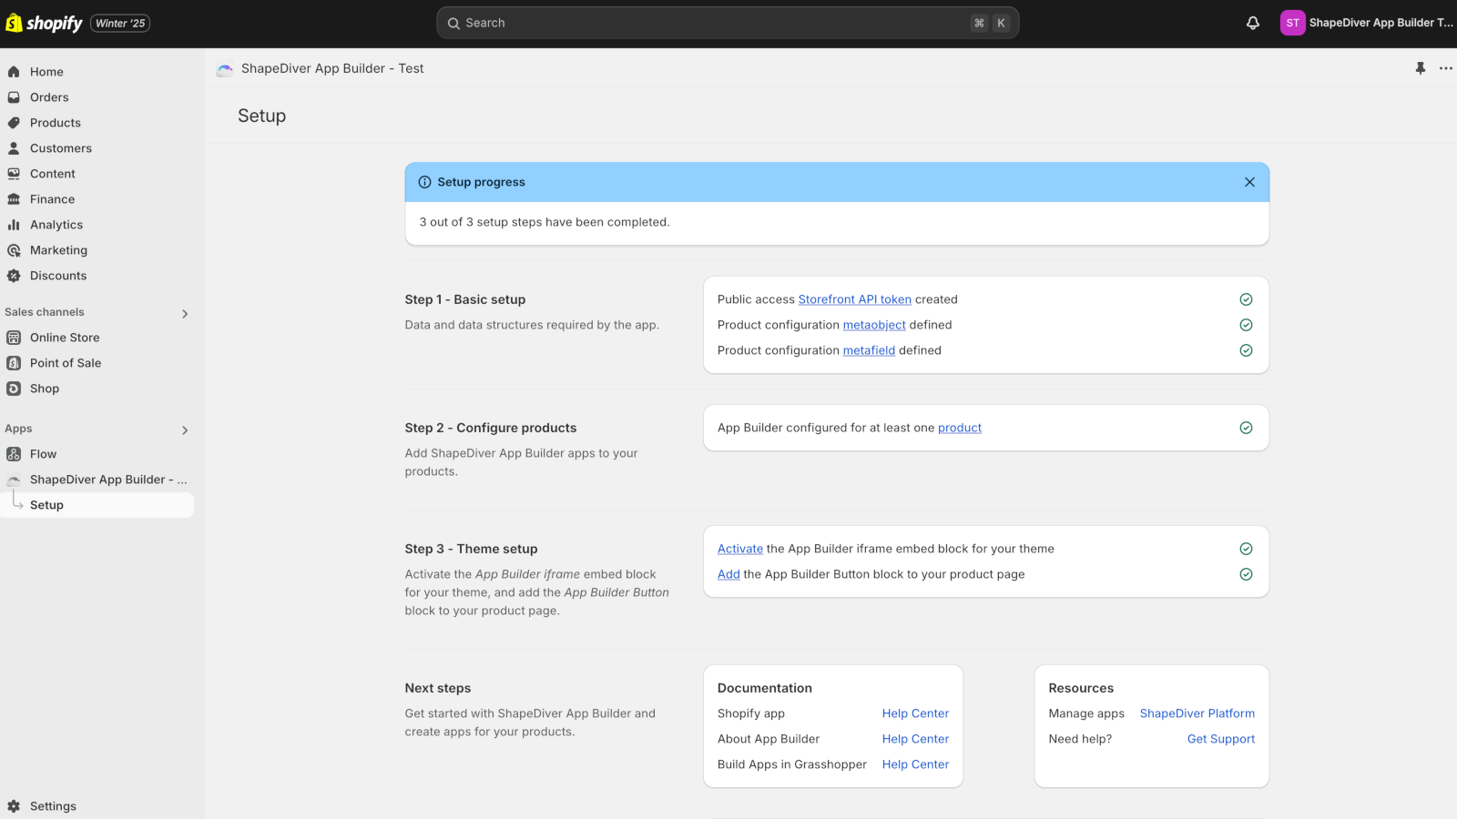Open Help Center for Build Apps in Grasshopper

point(915,764)
